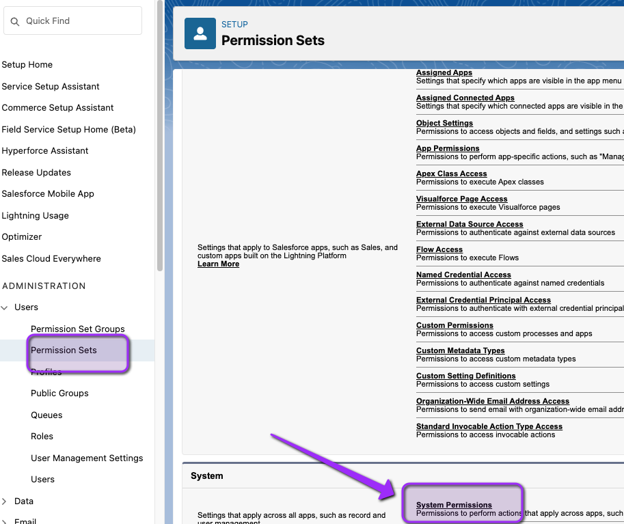Screen dimensions: 624x524
Task: Open Custom Metadata Types link
Action: 460,350
